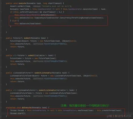Viewport: 133px width, 119px height.
Task: Click doExecute(taskToUse) in else branch
Action: click(x=30, y=24)
